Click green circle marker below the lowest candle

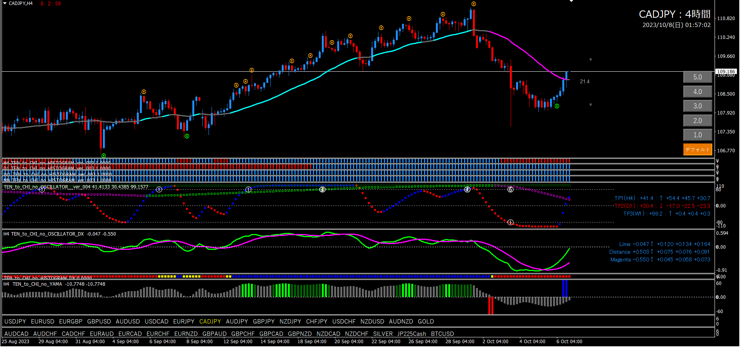104,156
